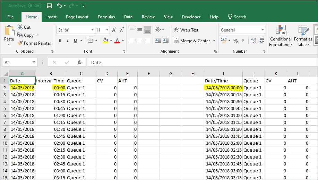Image resolution: width=318 pixels, height=180 pixels.
Task: Select the Format Painter tool
Action: coord(34,43)
